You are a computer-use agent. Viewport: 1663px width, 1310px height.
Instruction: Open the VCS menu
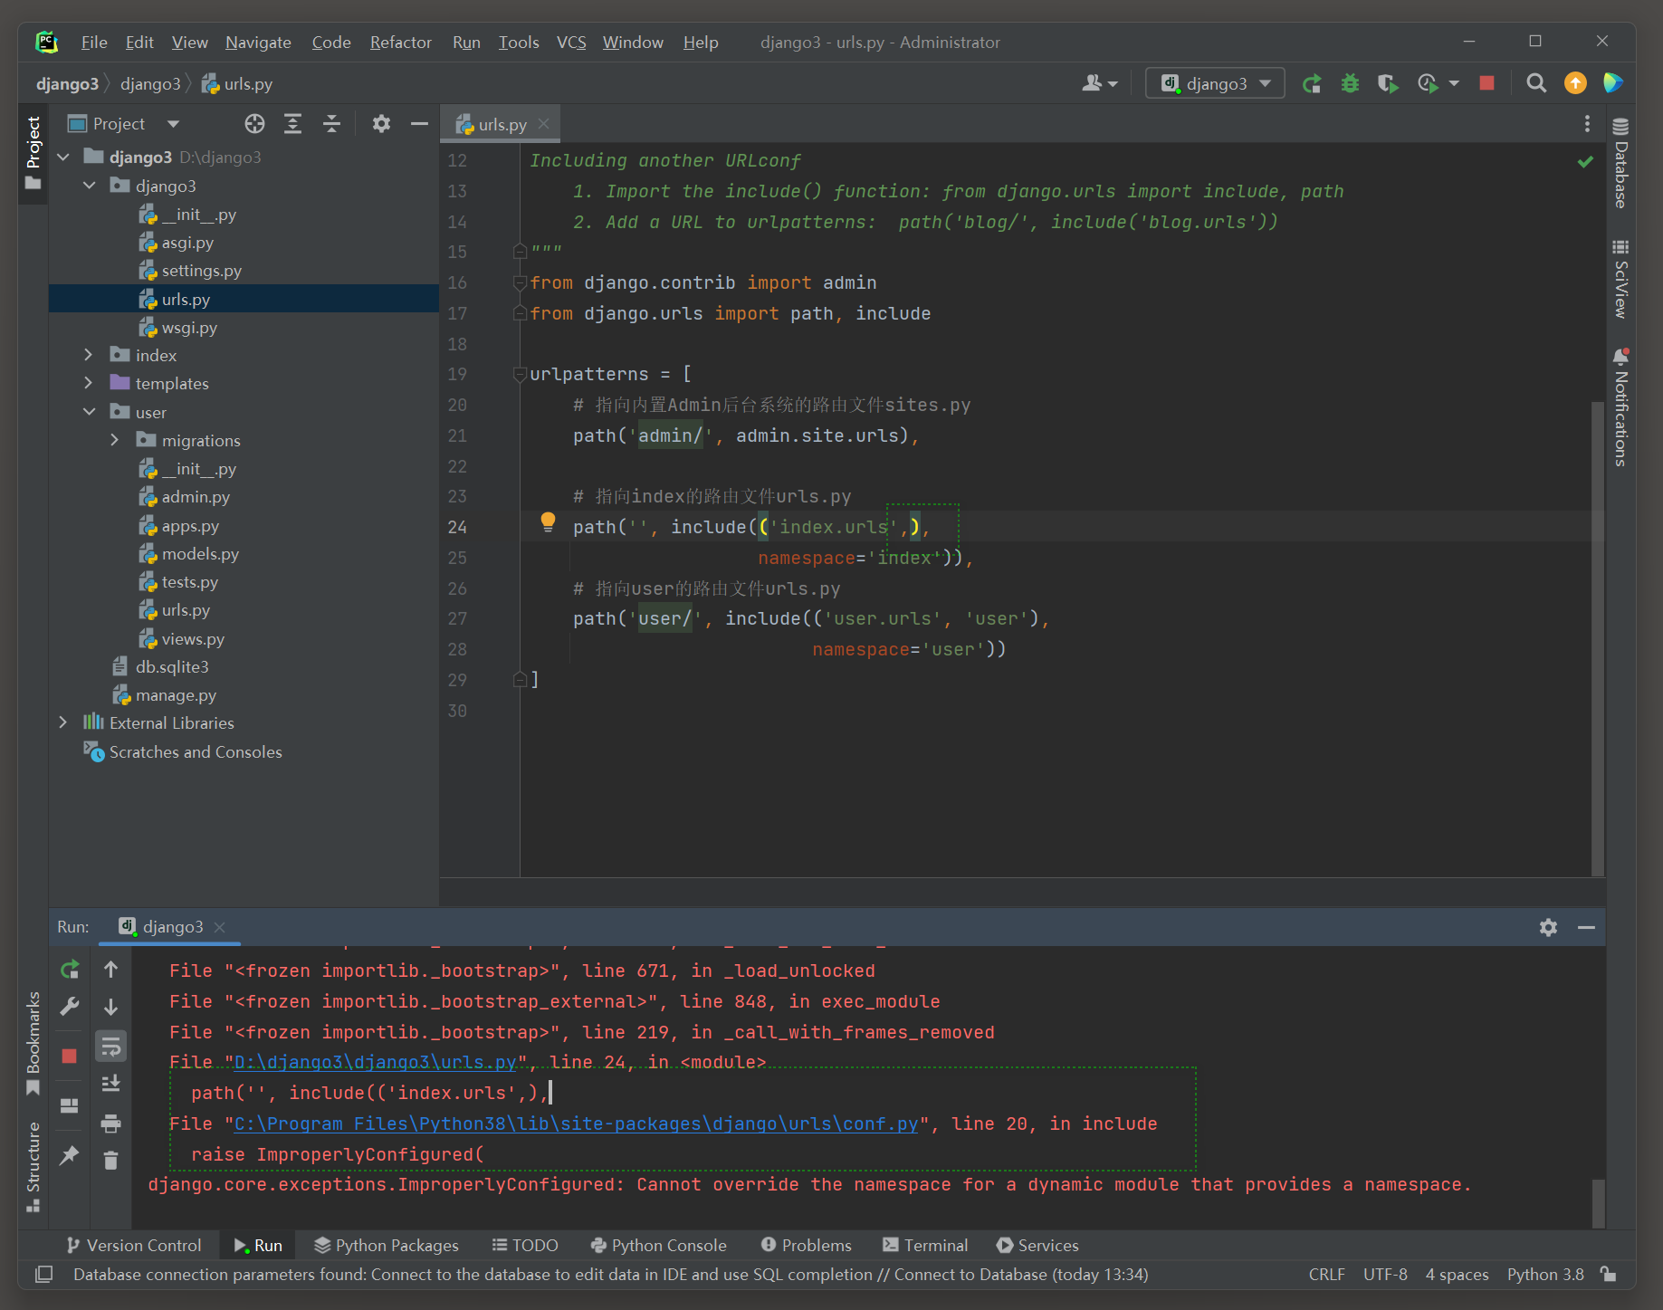tap(571, 43)
